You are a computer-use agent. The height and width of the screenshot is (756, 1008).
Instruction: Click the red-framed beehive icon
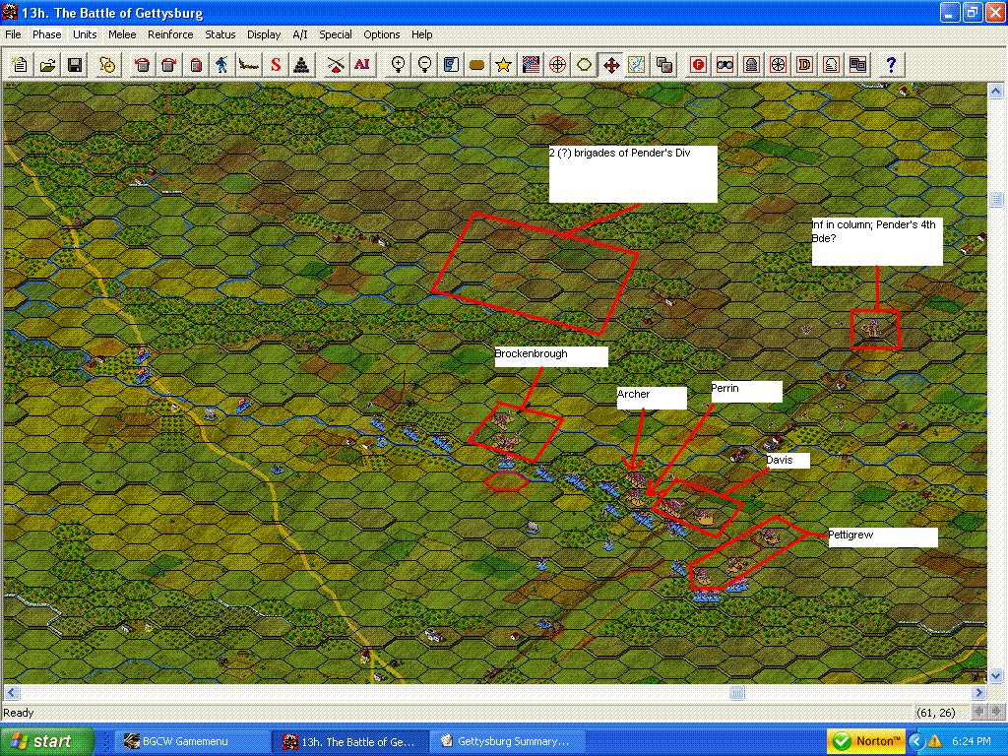coord(751,64)
